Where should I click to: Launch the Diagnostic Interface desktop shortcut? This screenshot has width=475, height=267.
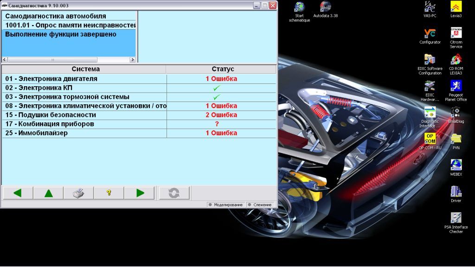tap(430, 117)
